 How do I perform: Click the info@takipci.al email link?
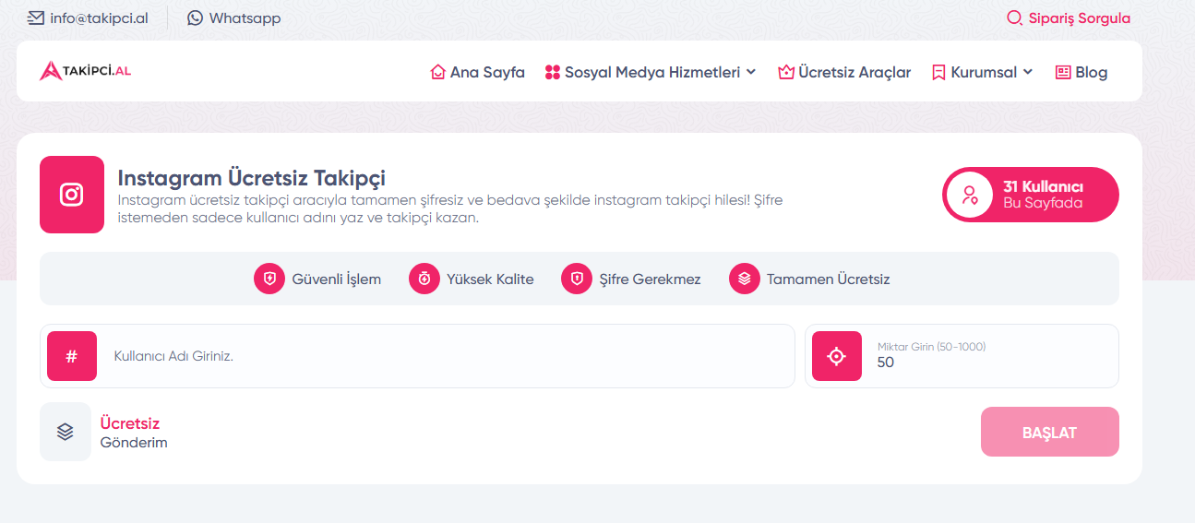(x=88, y=18)
